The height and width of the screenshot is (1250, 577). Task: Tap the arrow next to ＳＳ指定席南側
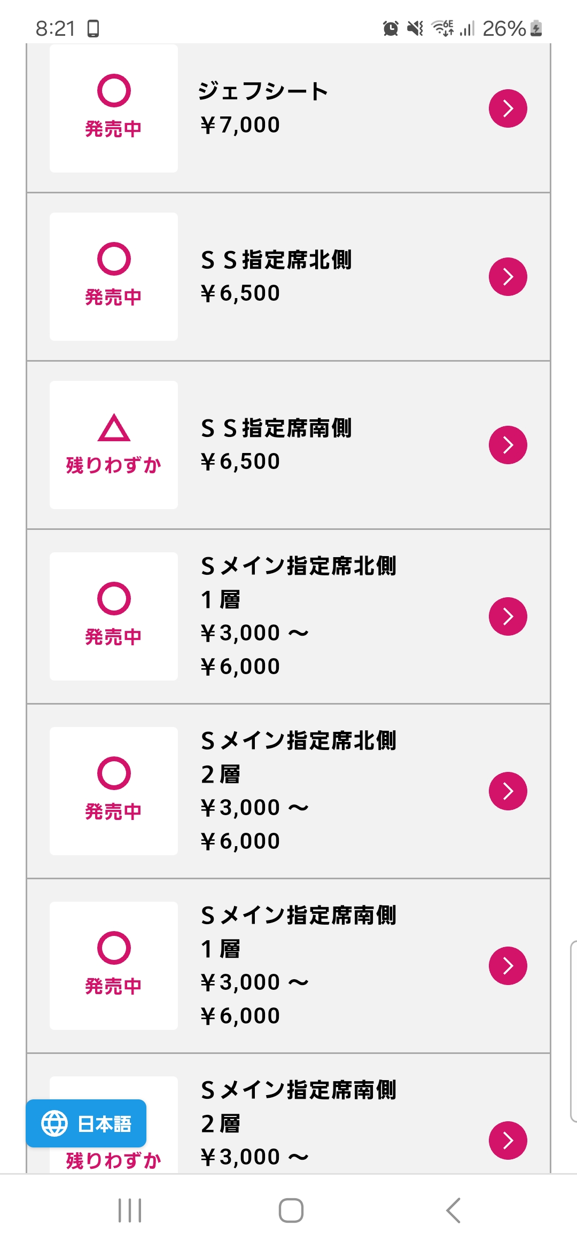(x=508, y=445)
